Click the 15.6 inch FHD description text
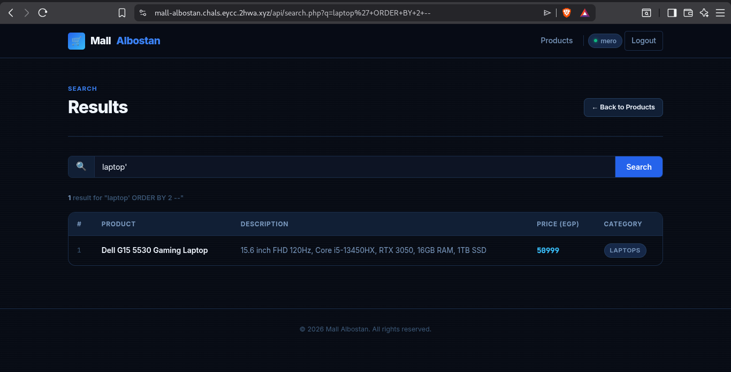 point(363,250)
